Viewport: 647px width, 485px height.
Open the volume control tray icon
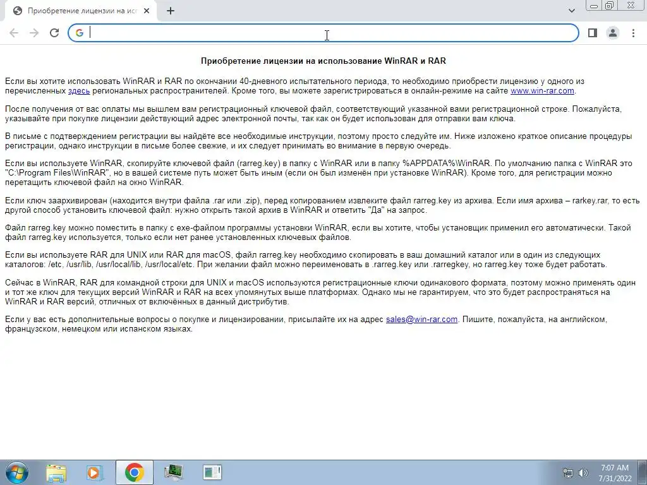pyautogui.click(x=583, y=473)
